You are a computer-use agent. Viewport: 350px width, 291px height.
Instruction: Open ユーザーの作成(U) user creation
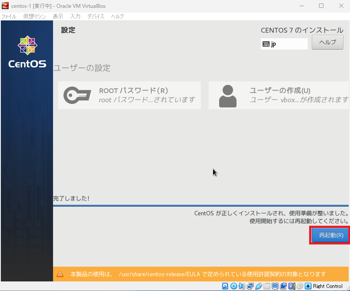(x=279, y=95)
